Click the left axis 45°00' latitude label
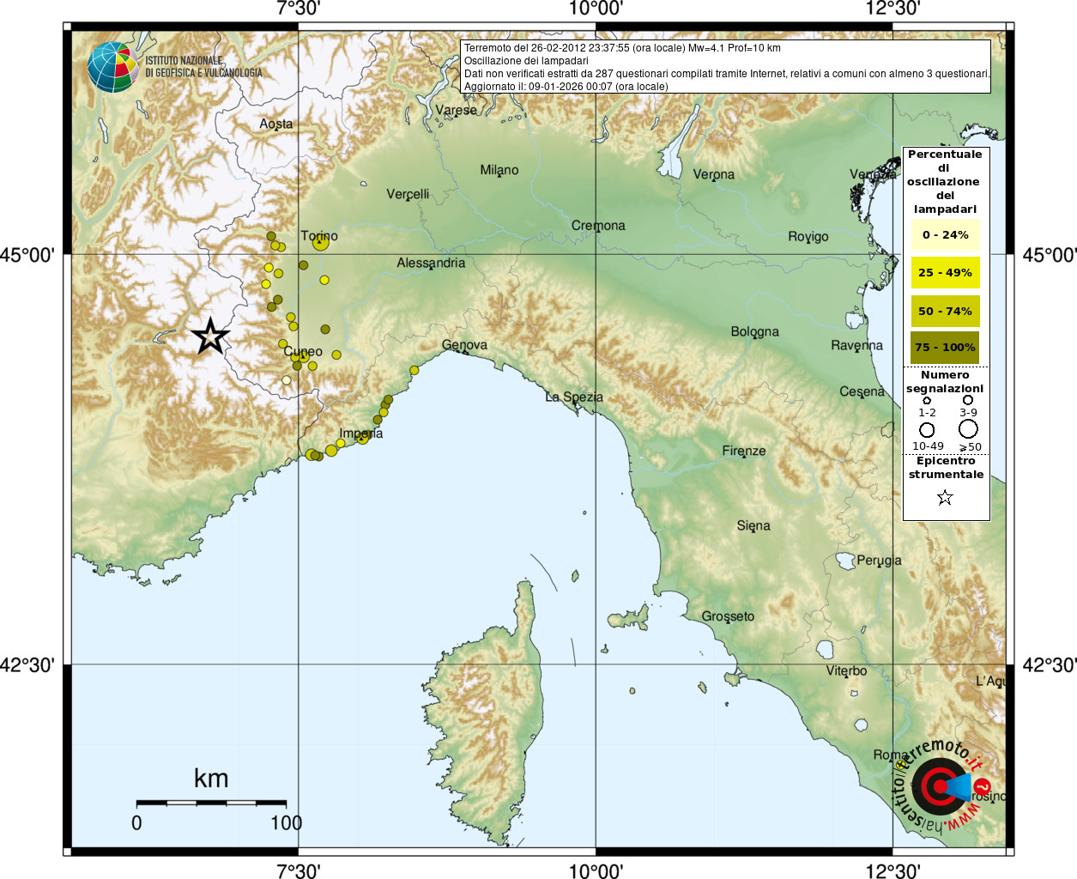The width and height of the screenshot is (1077, 879). [x=27, y=254]
